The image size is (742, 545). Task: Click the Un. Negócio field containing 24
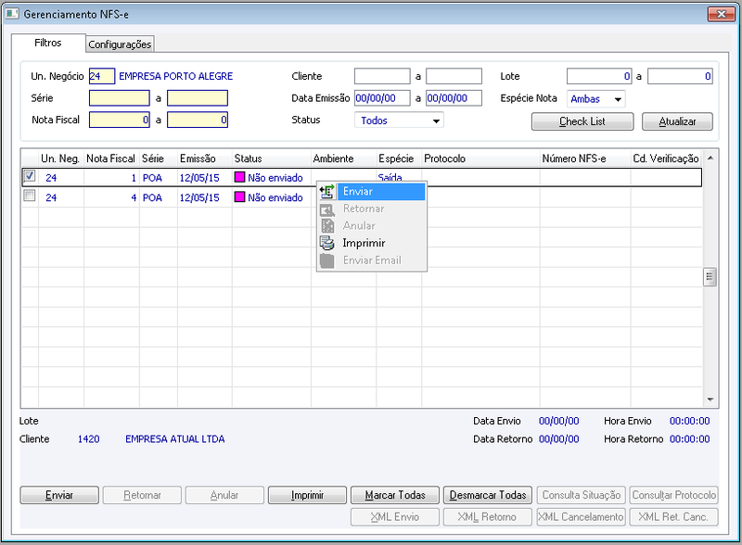(x=102, y=76)
